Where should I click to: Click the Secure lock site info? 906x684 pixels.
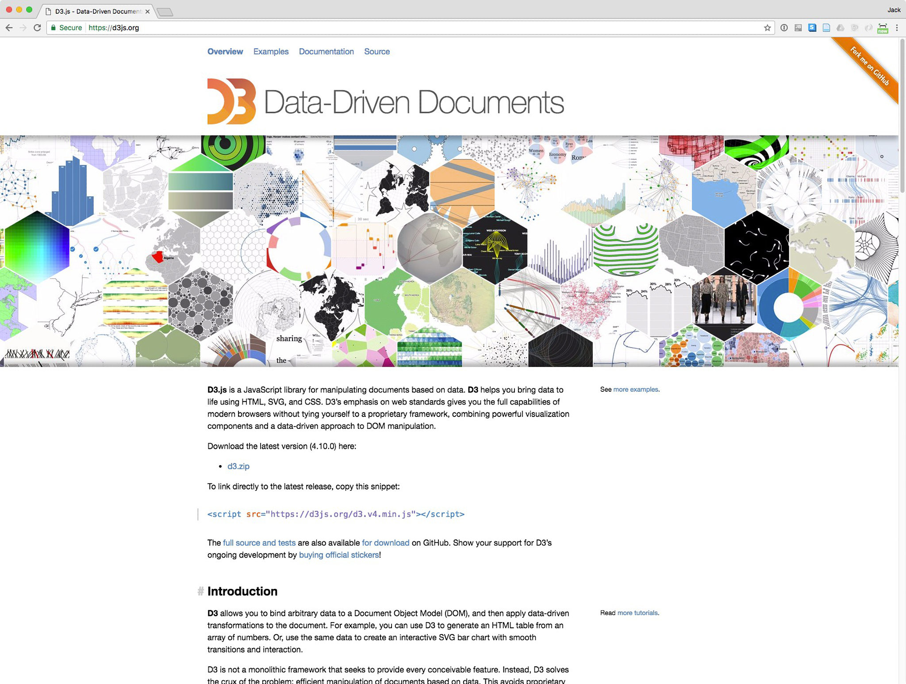[x=66, y=28]
